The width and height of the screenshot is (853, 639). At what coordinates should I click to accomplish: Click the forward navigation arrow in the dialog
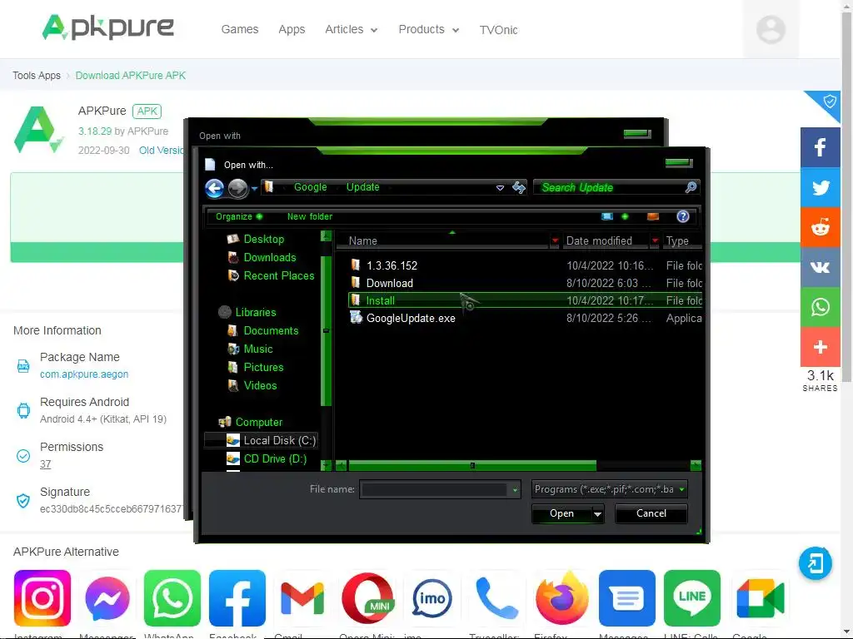[x=237, y=188]
